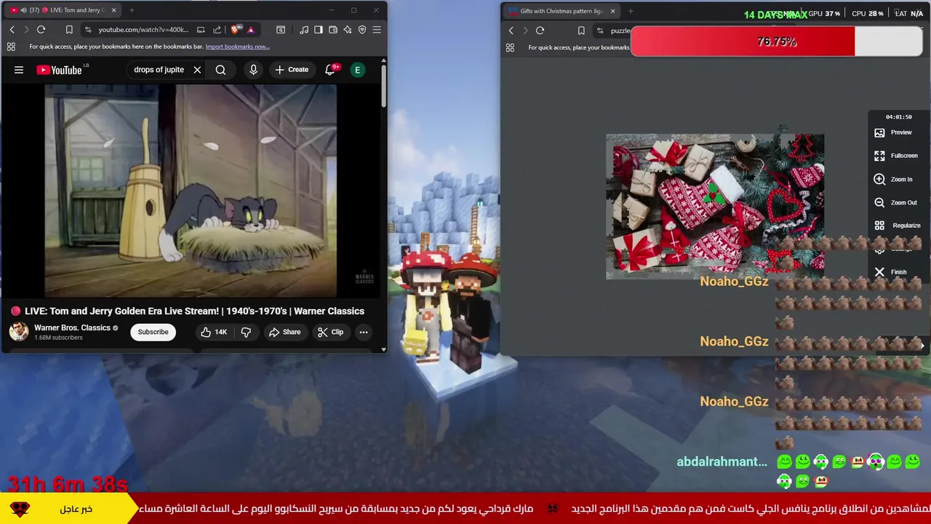Toggle the browser sidebar panel

(x=319, y=30)
